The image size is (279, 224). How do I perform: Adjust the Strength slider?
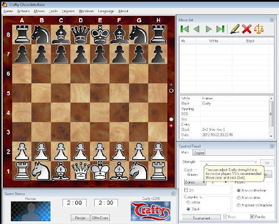click(x=228, y=162)
